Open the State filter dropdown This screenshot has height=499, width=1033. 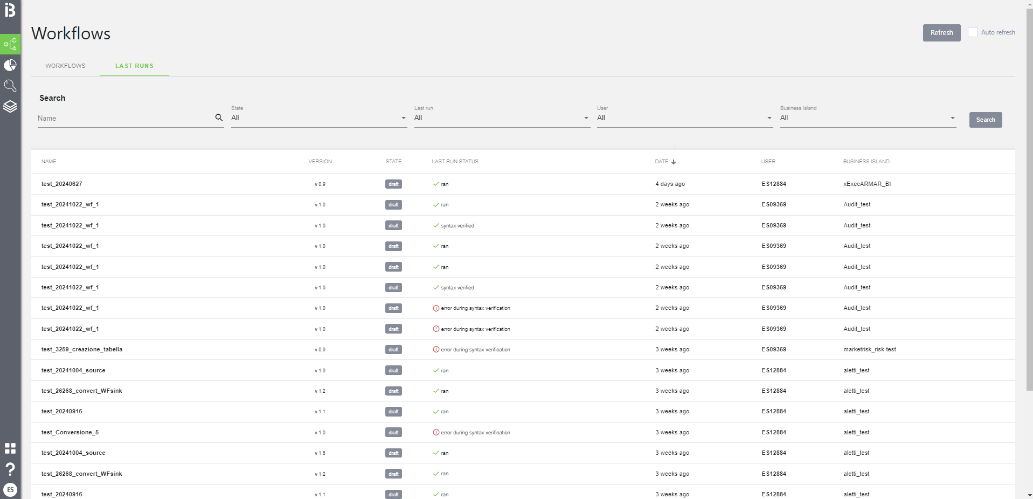318,118
